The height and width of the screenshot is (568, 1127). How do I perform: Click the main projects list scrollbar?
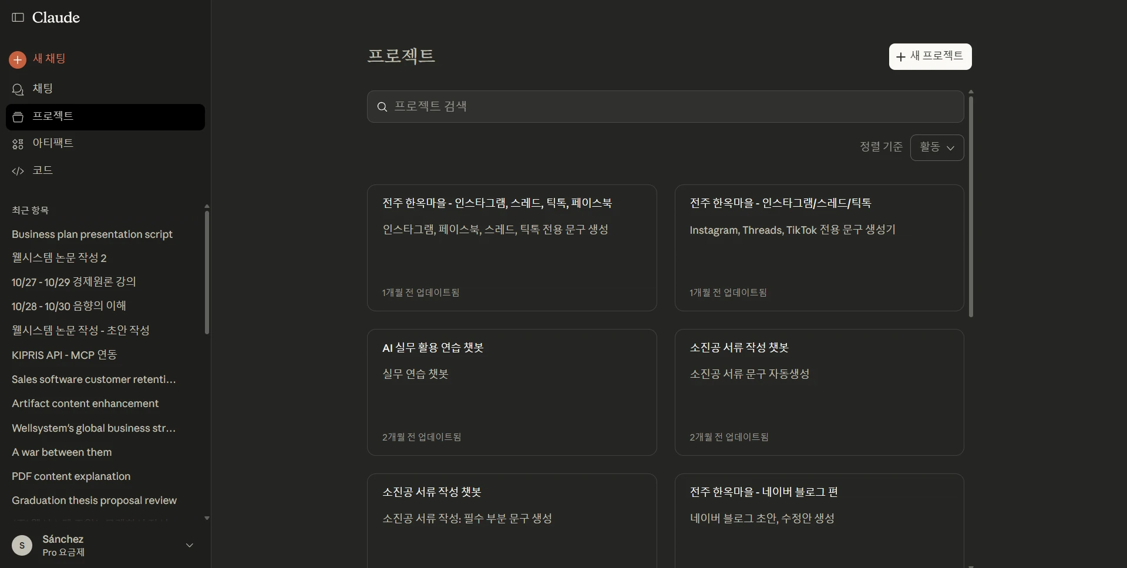[x=971, y=206]
